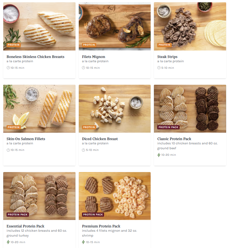Click the clock icon under Boneless Skinless Chicken Breasts

tap(8, 68)
